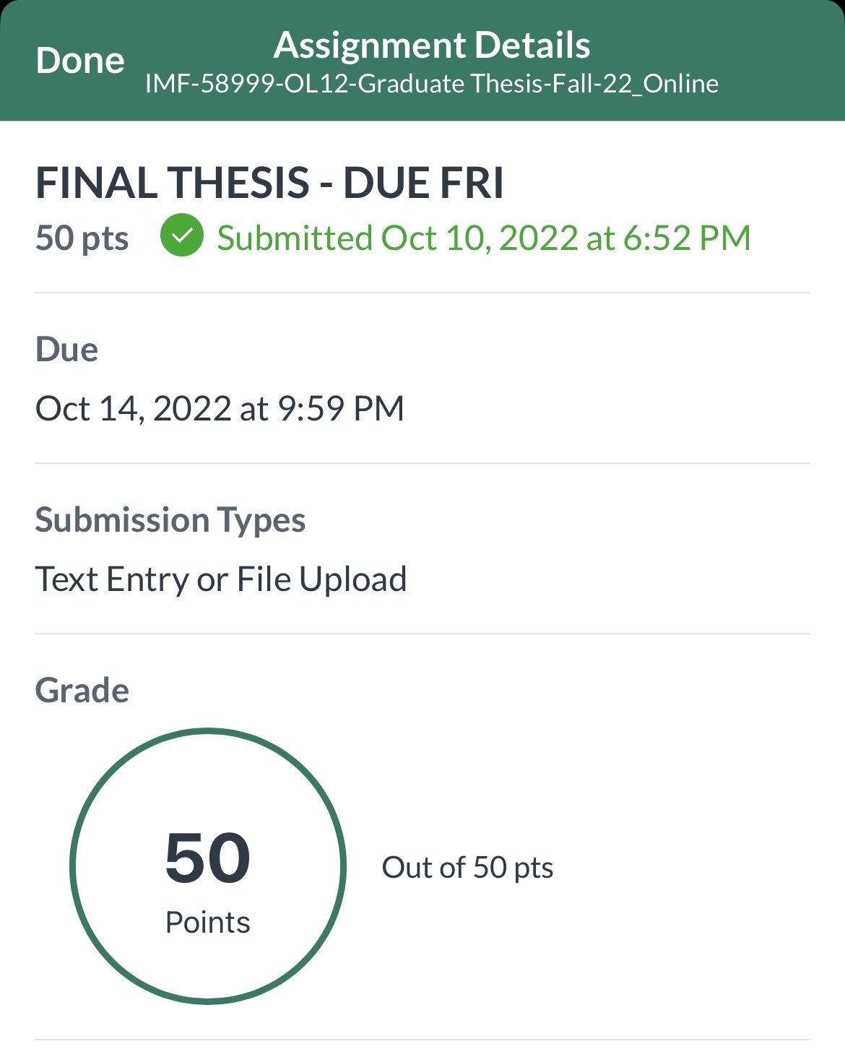Viewport: 845px width, 1057px height.
Task: Tap the course name IMF-58999-OL12 subtitle
Action: click(x=432, y=84)
